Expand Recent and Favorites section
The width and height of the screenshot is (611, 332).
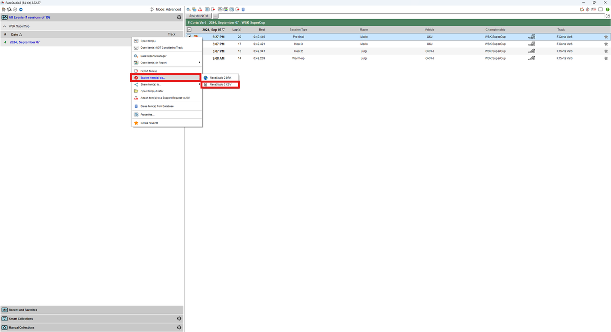92,310
